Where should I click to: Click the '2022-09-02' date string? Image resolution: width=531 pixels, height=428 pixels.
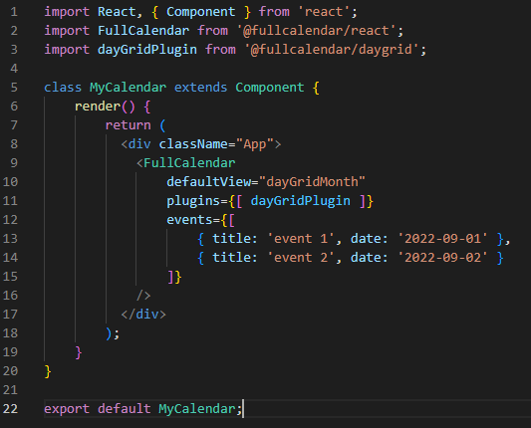click(x=442, y=258)
